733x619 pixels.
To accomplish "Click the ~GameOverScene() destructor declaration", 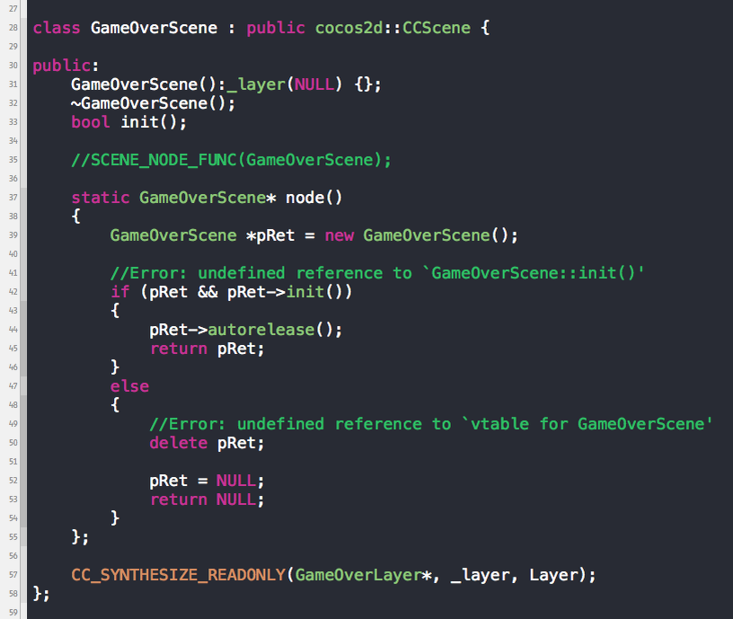I will [x=153, y=103].
